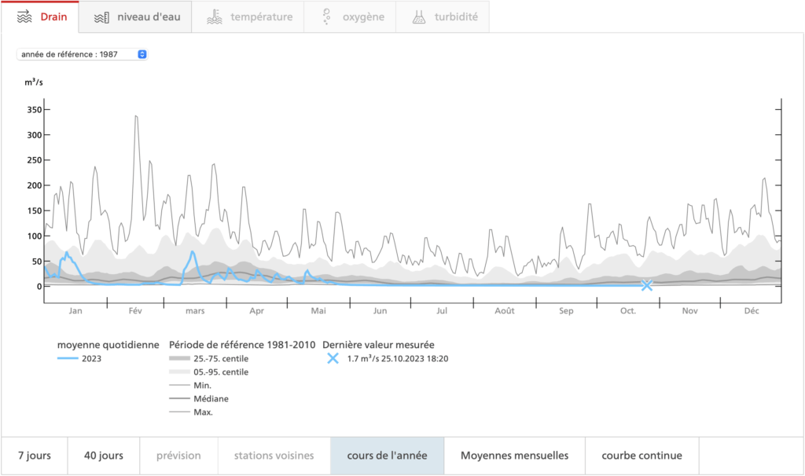Click the dropdown arrows beside 1987

tap(142, 54)
